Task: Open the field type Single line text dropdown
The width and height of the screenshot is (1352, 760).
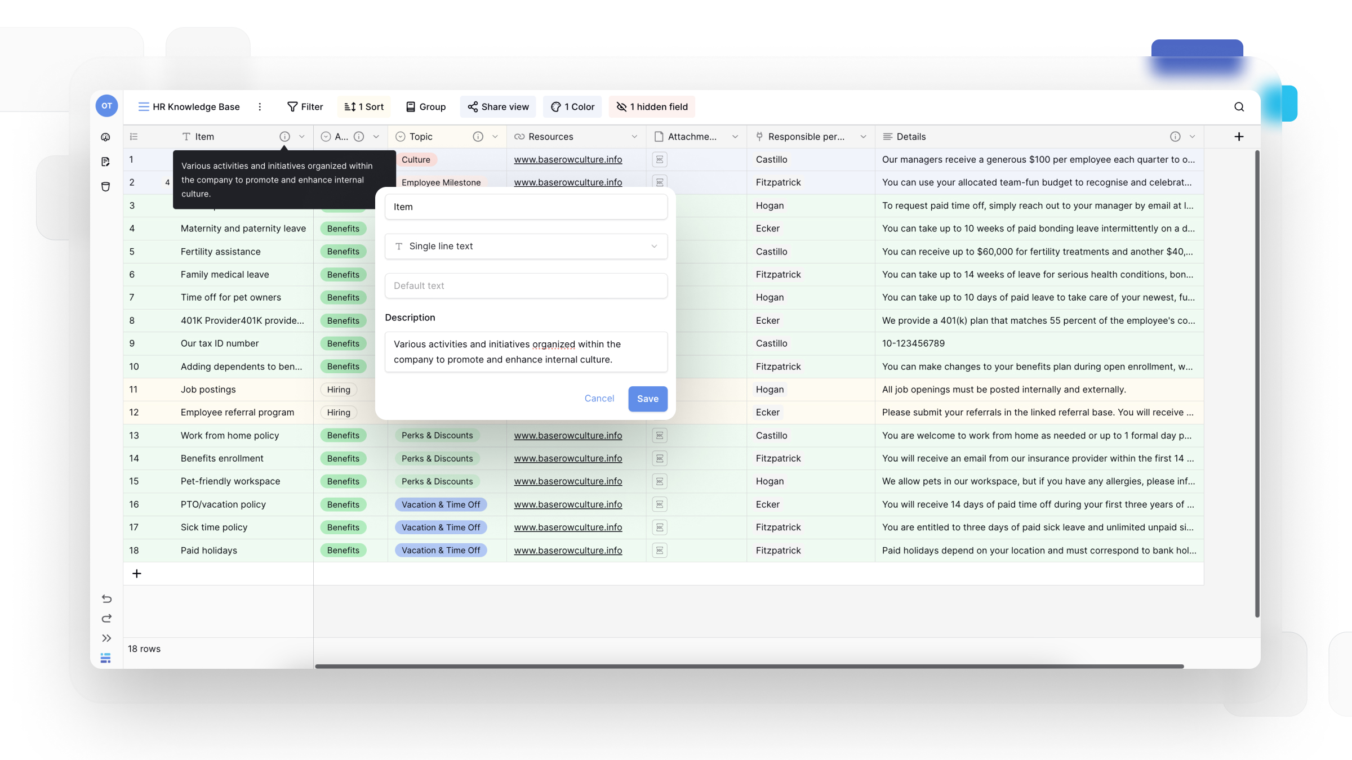Action: (x=526, y=247)
